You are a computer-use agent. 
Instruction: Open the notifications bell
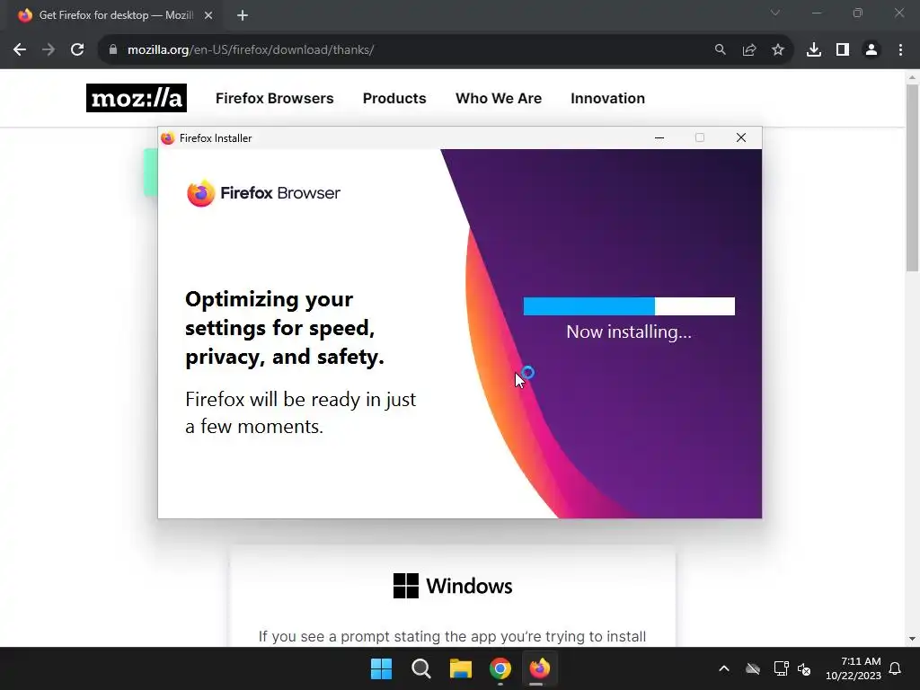point(896,668)
